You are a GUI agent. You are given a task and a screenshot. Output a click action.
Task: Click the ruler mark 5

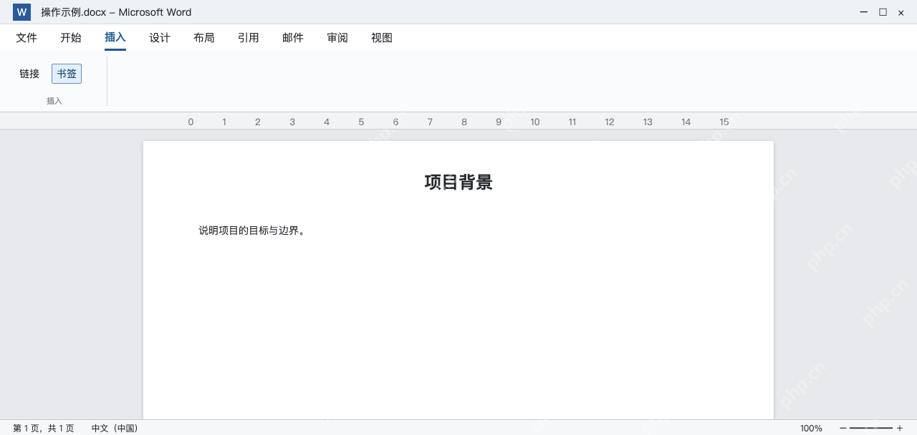pos(361,122)
